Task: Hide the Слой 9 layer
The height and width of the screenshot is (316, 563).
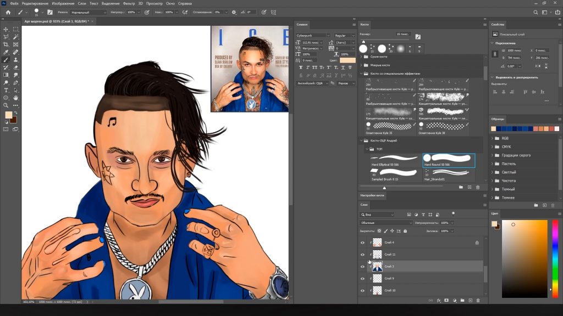Action: coord(362,279)
